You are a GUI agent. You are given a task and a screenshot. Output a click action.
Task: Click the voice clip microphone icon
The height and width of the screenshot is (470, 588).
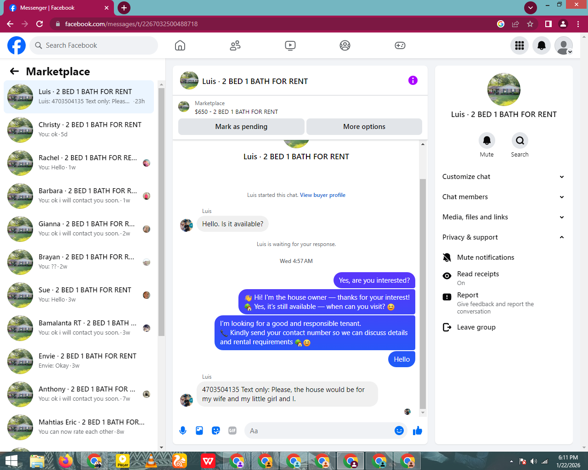coord(183,431)
